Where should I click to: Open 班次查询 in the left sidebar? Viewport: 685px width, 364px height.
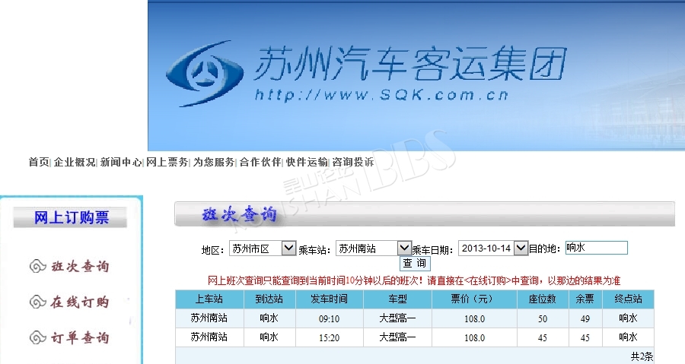pos(80,266)
